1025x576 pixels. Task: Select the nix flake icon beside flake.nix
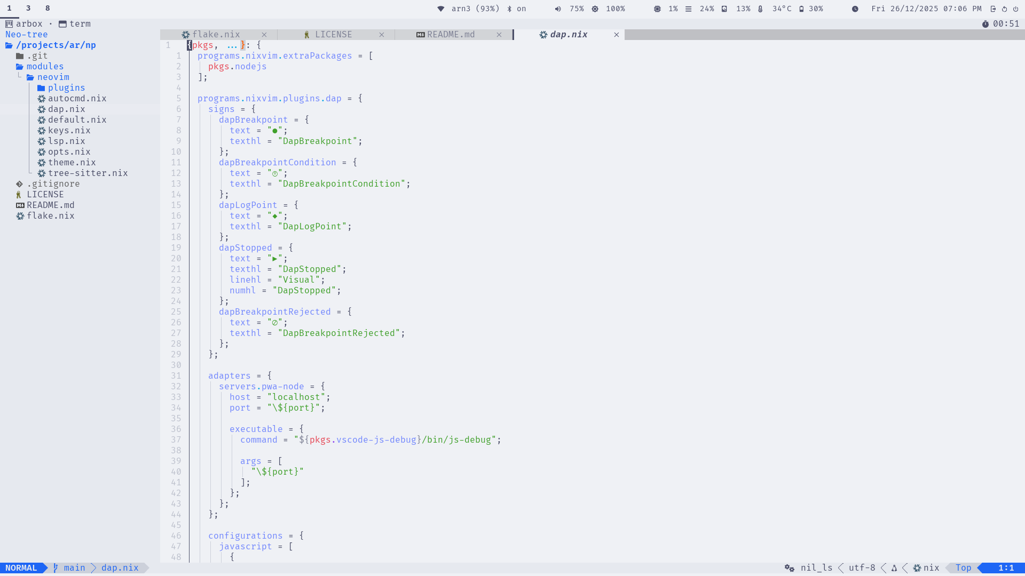click(20, 215)
